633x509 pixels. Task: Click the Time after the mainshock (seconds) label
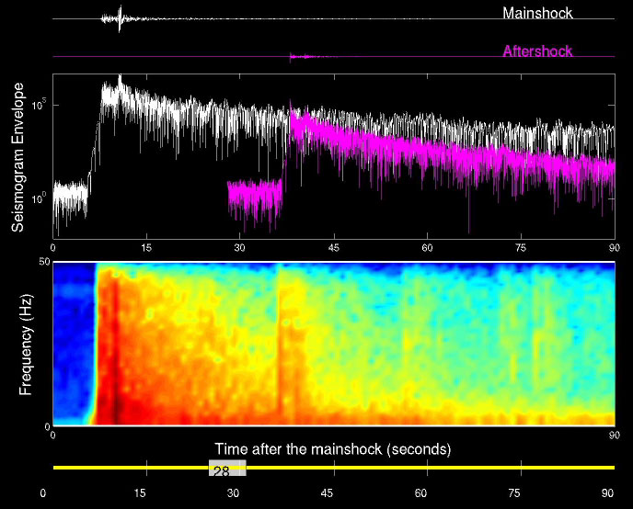point(333,449)
